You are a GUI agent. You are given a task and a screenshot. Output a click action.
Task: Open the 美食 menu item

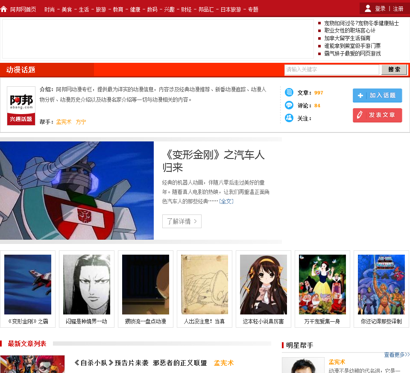pos(67,9)
